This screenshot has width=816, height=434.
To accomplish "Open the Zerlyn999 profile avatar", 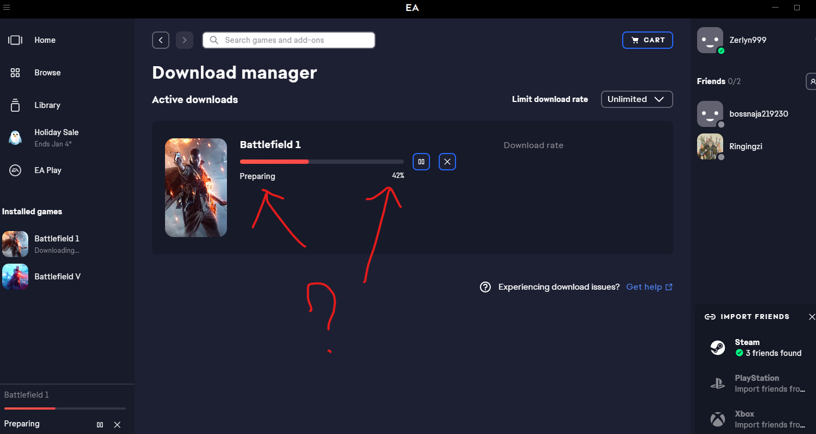I will pos(710,40).
